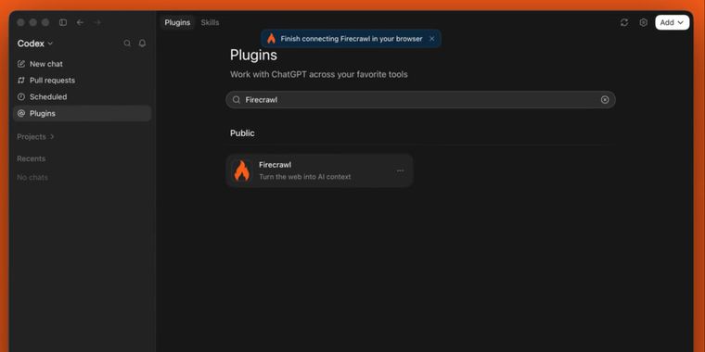Open the Add dropdown button
Viewport: 705px width, 352px height.
tap(672, 22)
